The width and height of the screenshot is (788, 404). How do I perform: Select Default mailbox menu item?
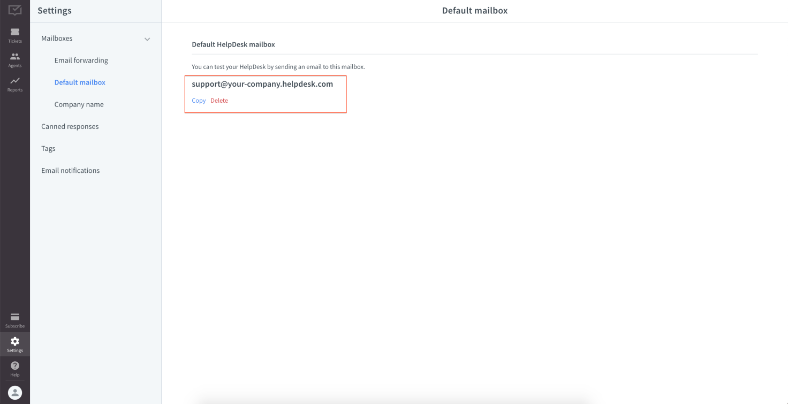80,82
